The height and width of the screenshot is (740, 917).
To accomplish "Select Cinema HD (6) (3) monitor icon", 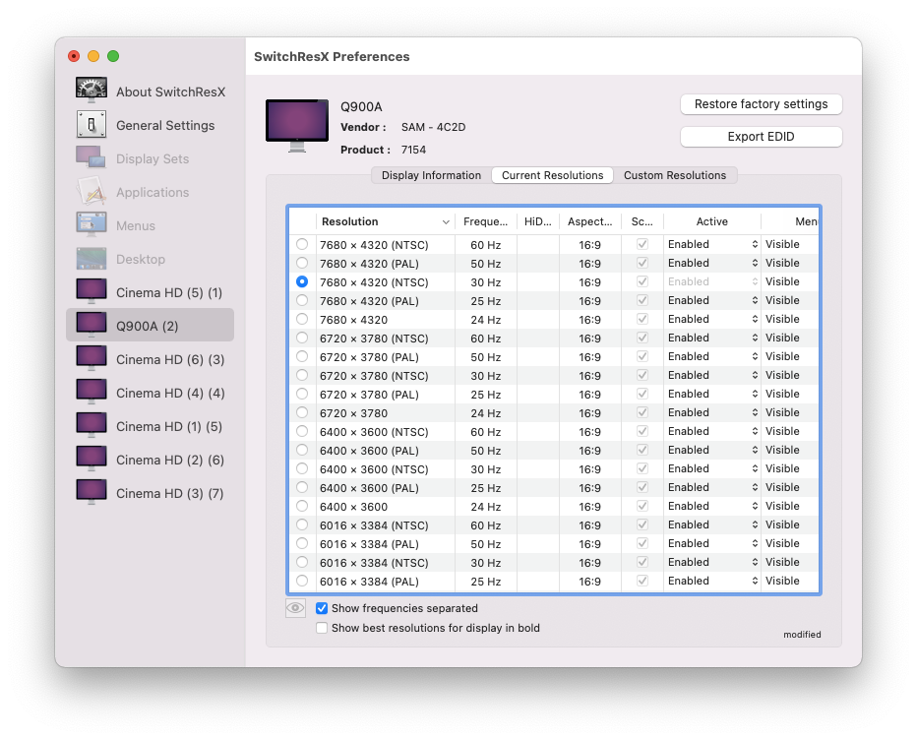I will point(92,358).
